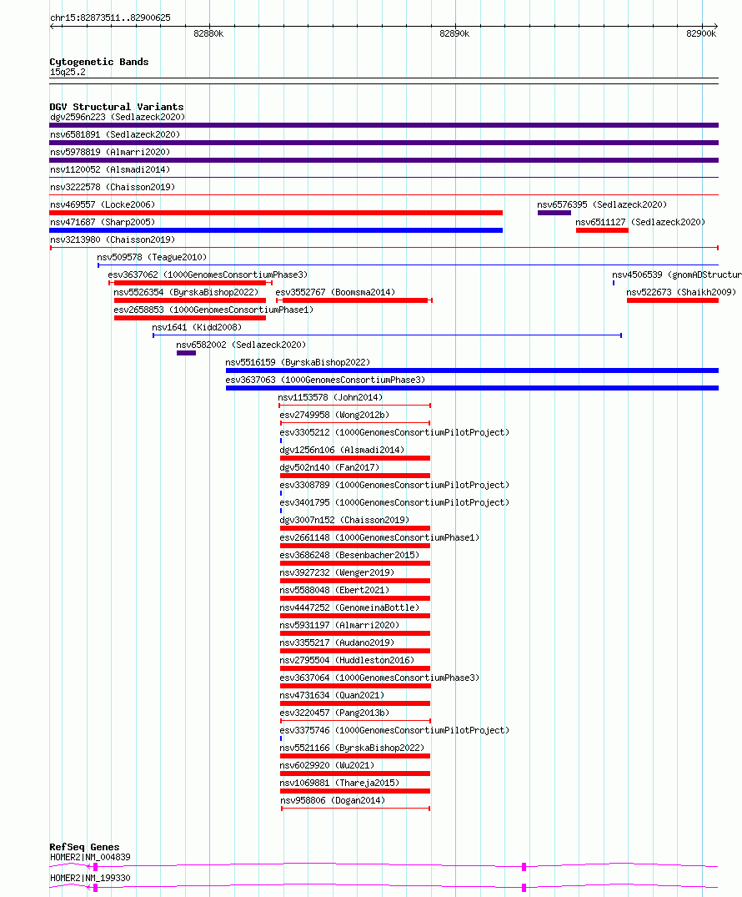The width and height of the screenshot is (742, 897).
Task: Open esv3220457 (Pang2013b) label
Action: [334, 713]
